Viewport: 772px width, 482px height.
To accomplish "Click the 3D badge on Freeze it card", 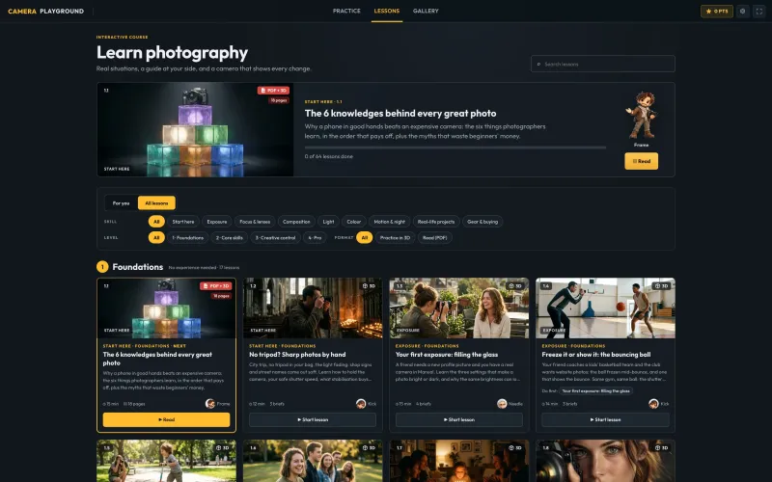I will 662,285.
